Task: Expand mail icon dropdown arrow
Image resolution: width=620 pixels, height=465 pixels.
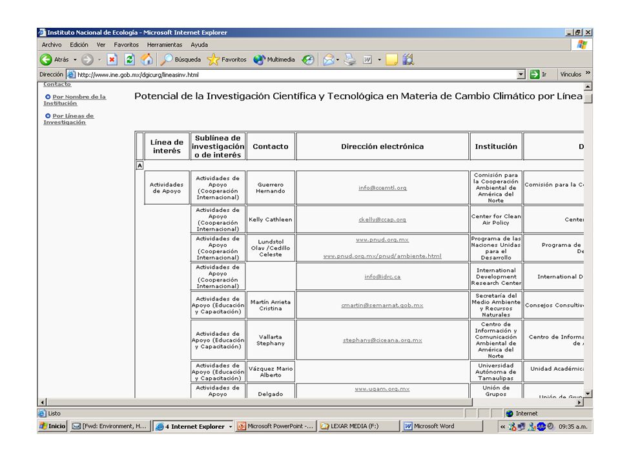Action: point(338,60)
